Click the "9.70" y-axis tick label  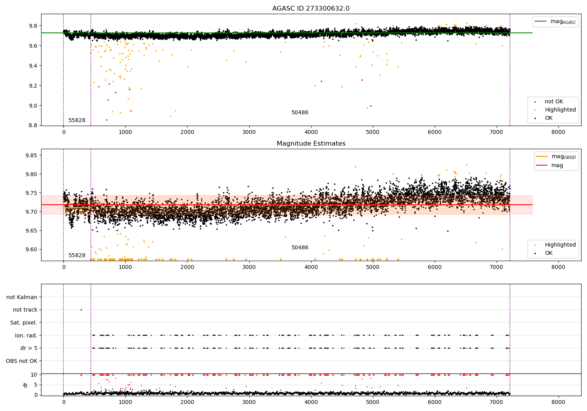click(x=32, y=212)
